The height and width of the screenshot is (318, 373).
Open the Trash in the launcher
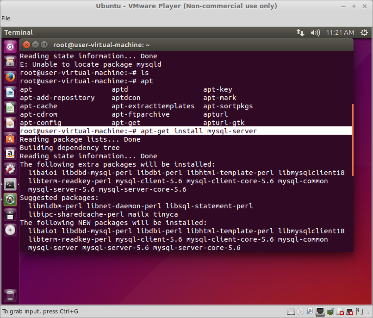tap(10, 295)
